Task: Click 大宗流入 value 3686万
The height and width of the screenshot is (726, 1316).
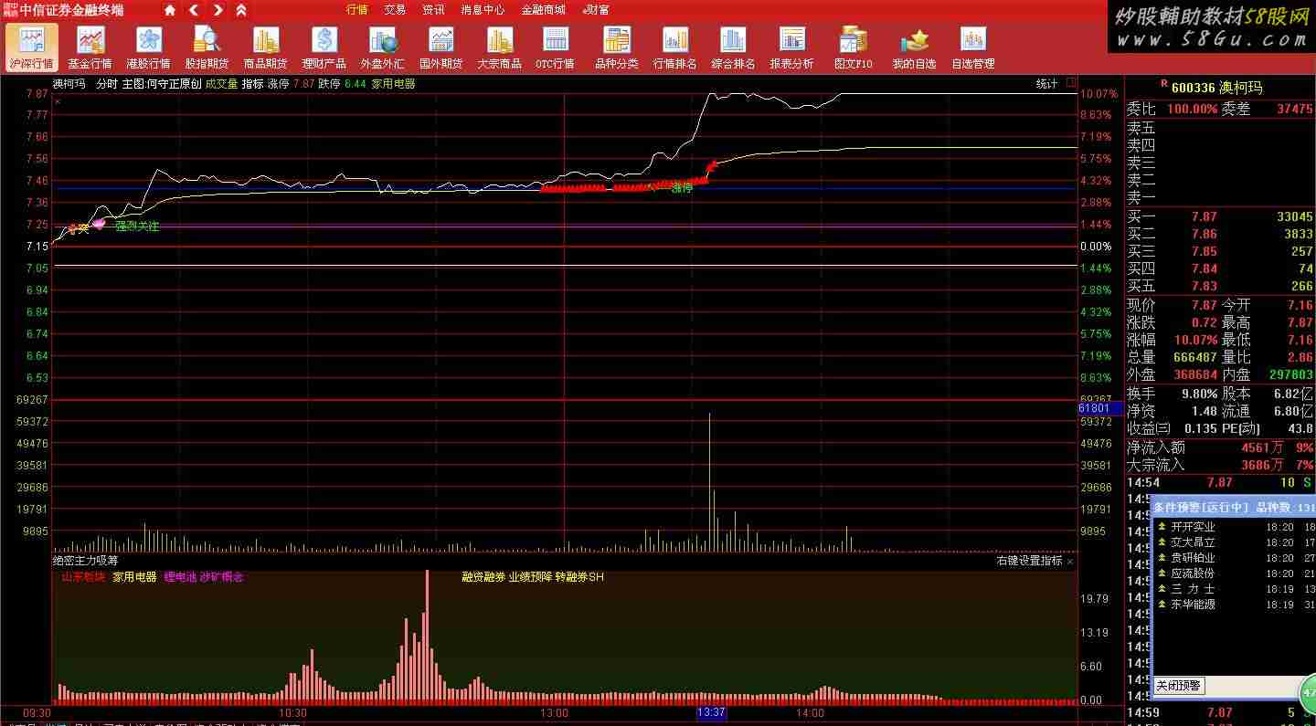Action: 1262,465
